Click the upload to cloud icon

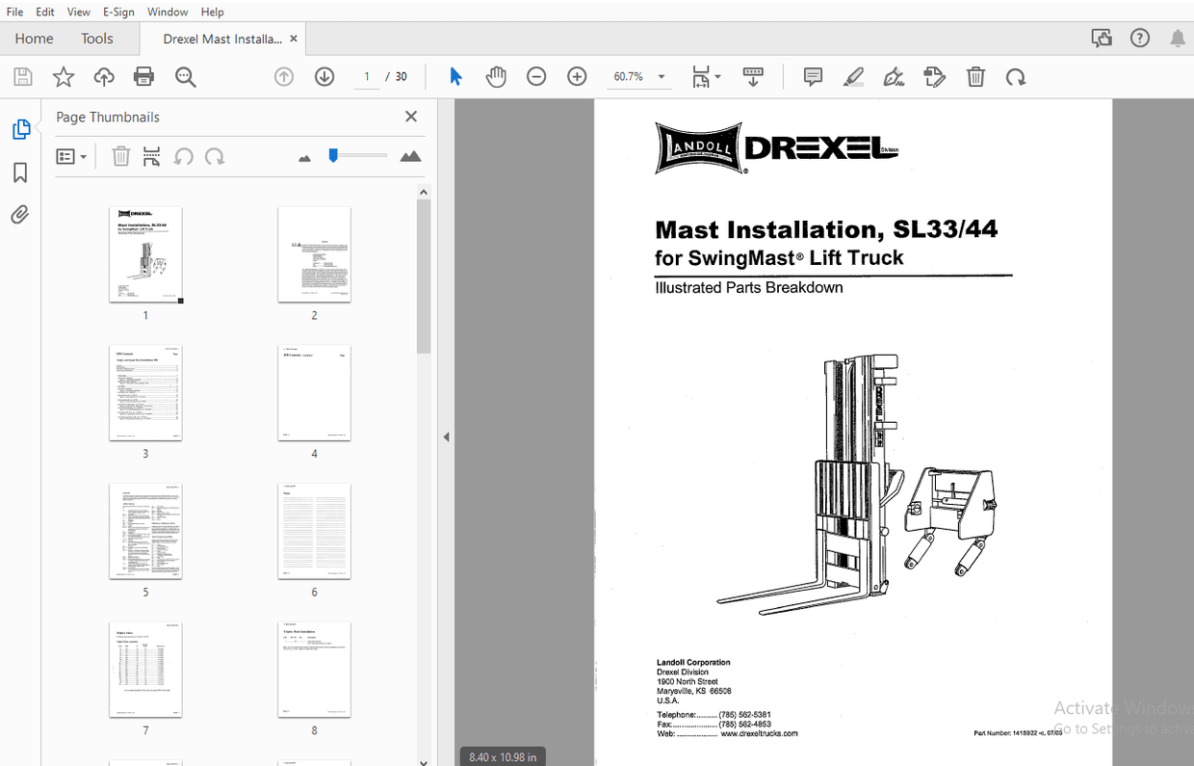point(104,77)
